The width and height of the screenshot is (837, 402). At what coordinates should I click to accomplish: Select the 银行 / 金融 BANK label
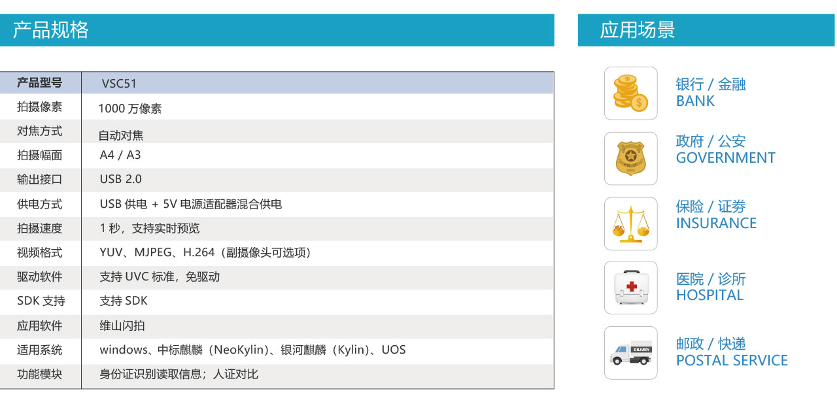click(710, 93)
